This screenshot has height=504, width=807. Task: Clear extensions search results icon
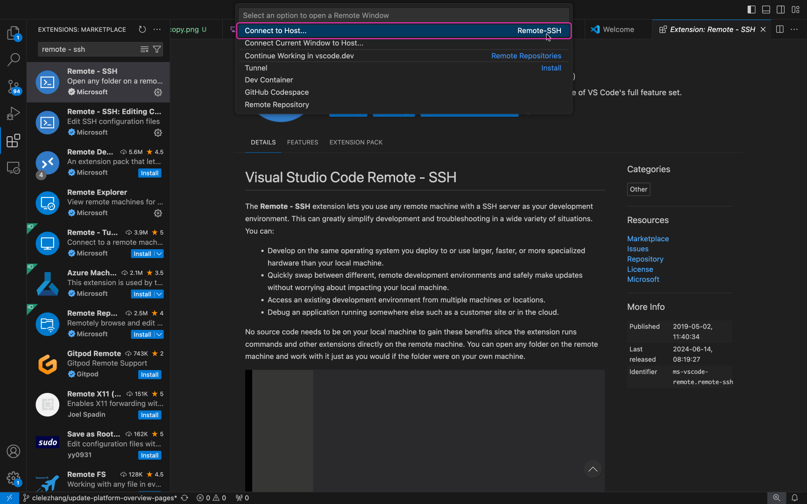point(145,49)
